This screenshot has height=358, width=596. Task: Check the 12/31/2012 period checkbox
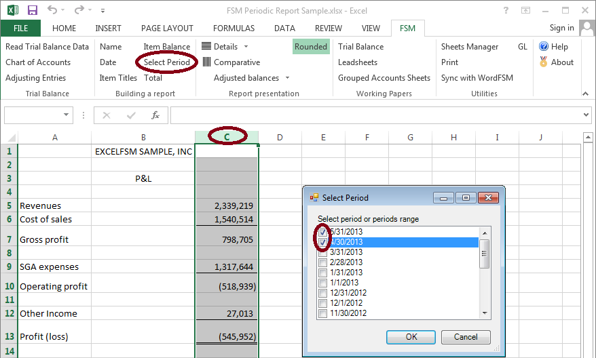322,293
